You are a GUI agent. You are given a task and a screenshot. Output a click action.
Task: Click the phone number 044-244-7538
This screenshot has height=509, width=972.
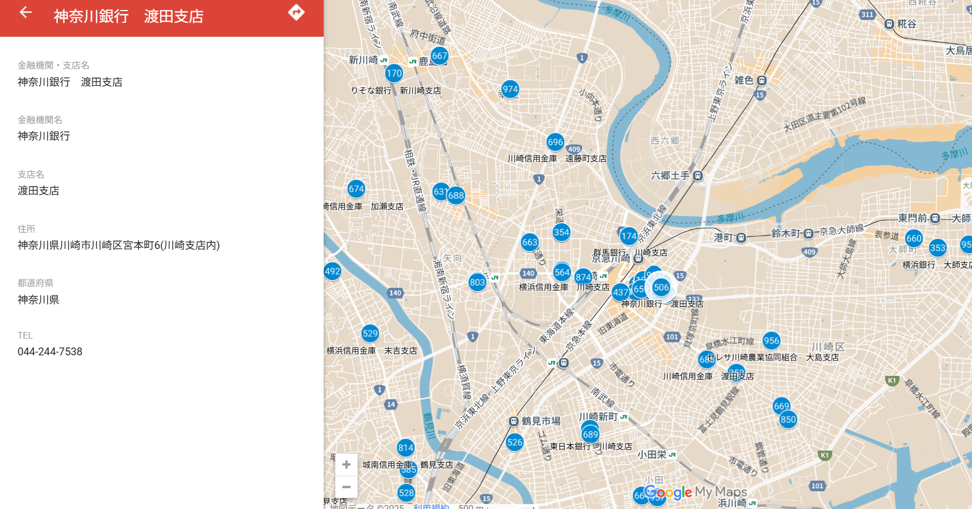pos(50,351)
